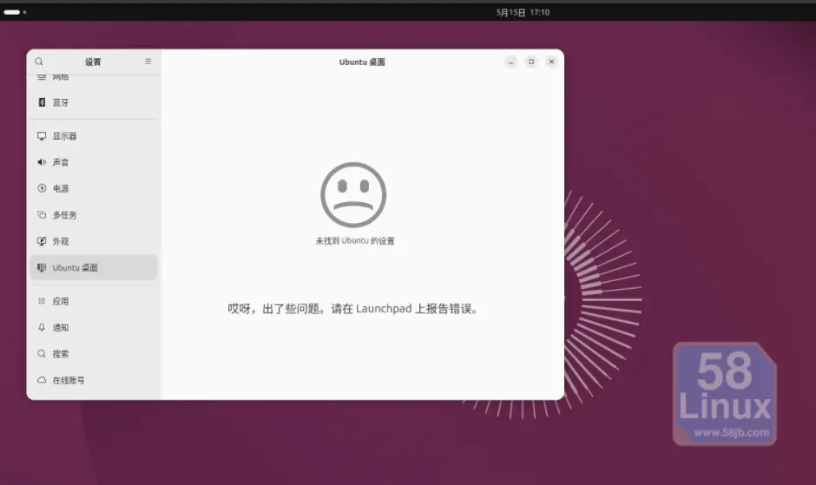Open the Settings search icon
Image resolution: width=816 pixels, height=485 pixels.
(39, 62)
